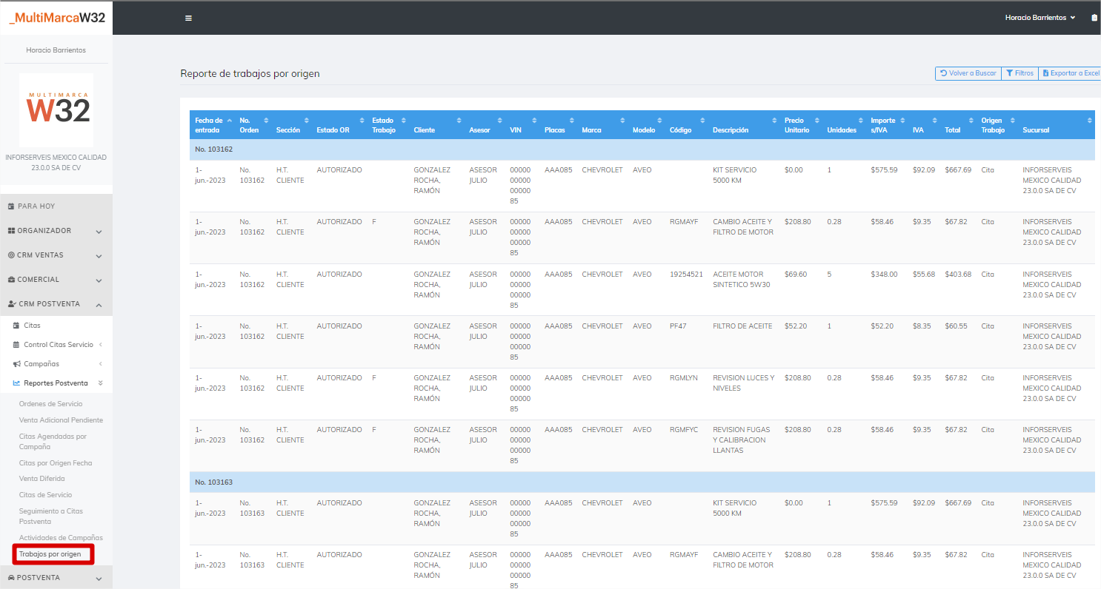
Task: Expand the COMERCIAL sidebar section chevron
Action: pos(99,280)
